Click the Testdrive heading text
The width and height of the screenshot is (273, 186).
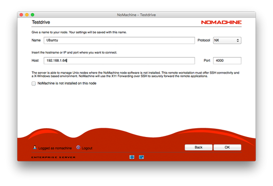[41, 22]
